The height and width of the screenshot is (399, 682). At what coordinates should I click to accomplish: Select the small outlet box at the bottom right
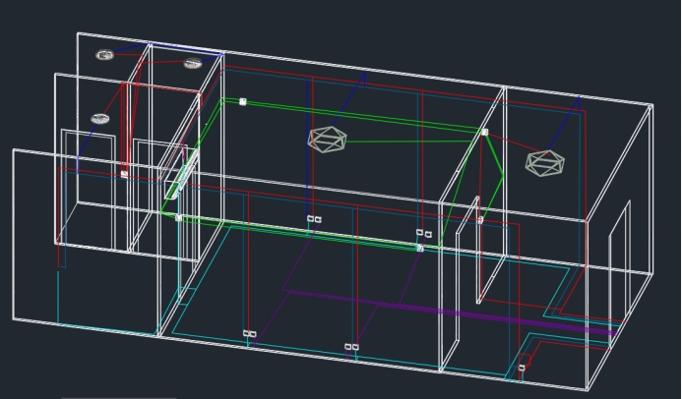pyautogui.click(x=522, y=369)
